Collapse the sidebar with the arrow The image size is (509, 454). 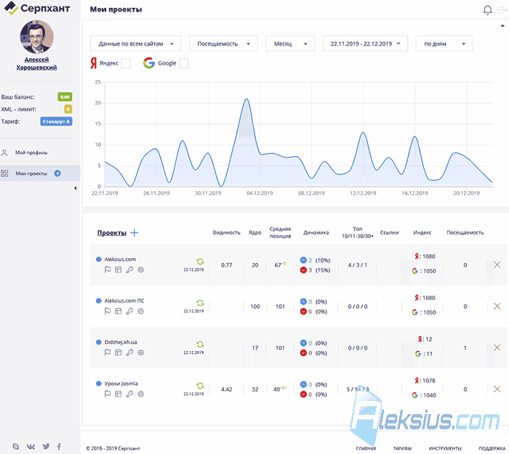point(76,188)
